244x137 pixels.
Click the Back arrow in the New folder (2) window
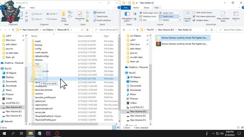(124, 30)
